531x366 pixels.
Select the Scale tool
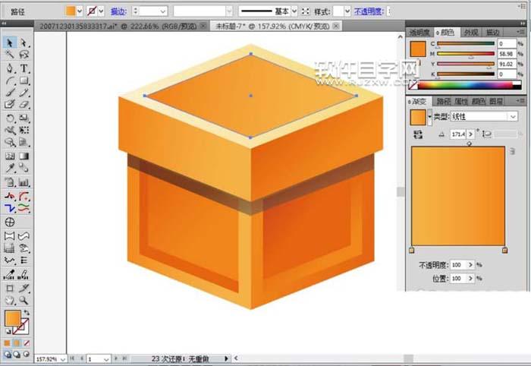(x=24, y=118)
